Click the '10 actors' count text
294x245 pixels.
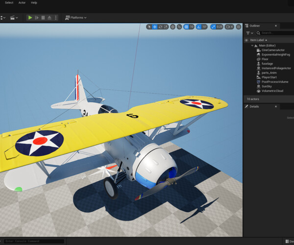coord(253,99)
